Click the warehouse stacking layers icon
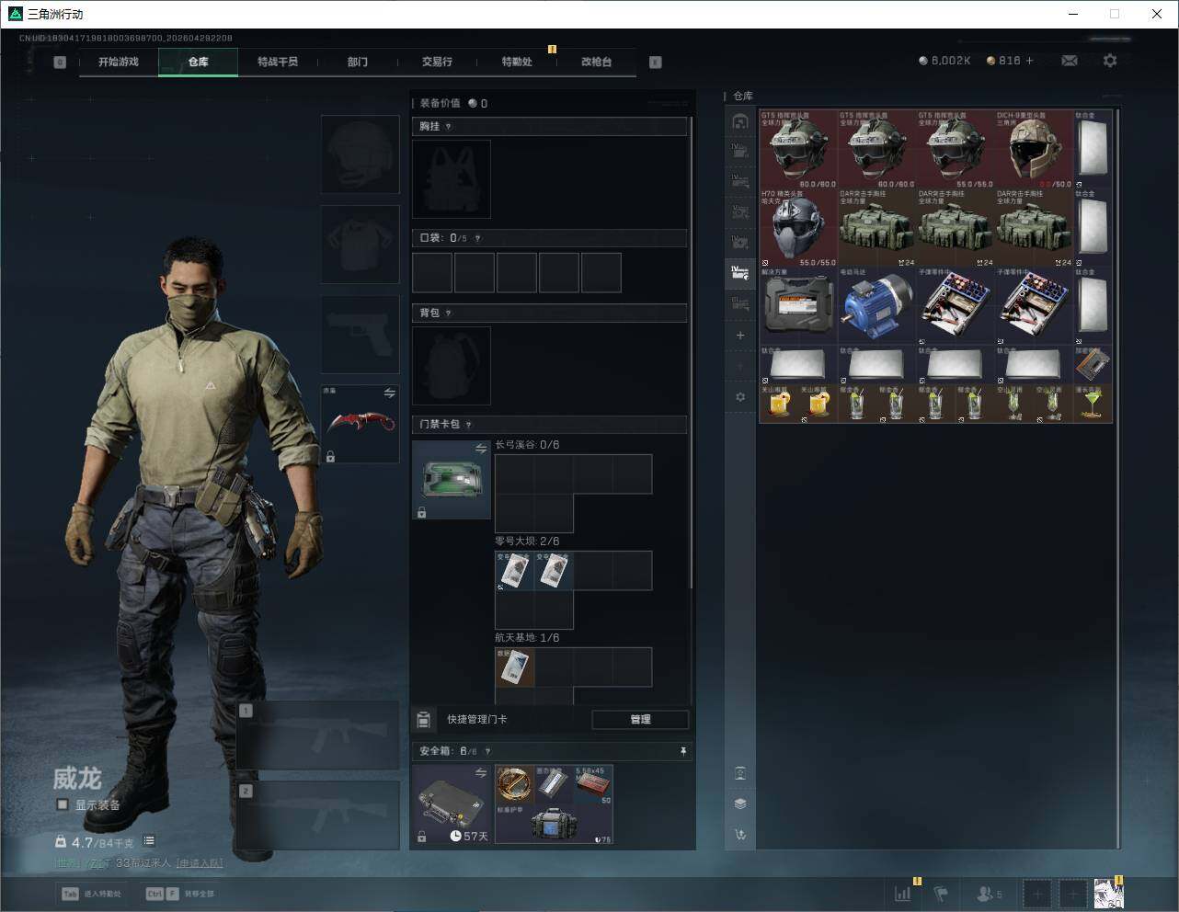Image resolution: width=1179 pixels, height=912 pixels. tap(740, 804)
